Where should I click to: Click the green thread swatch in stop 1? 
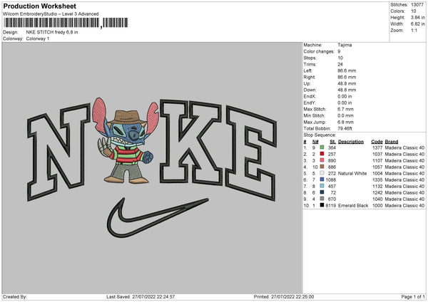[x=322, y=146]
